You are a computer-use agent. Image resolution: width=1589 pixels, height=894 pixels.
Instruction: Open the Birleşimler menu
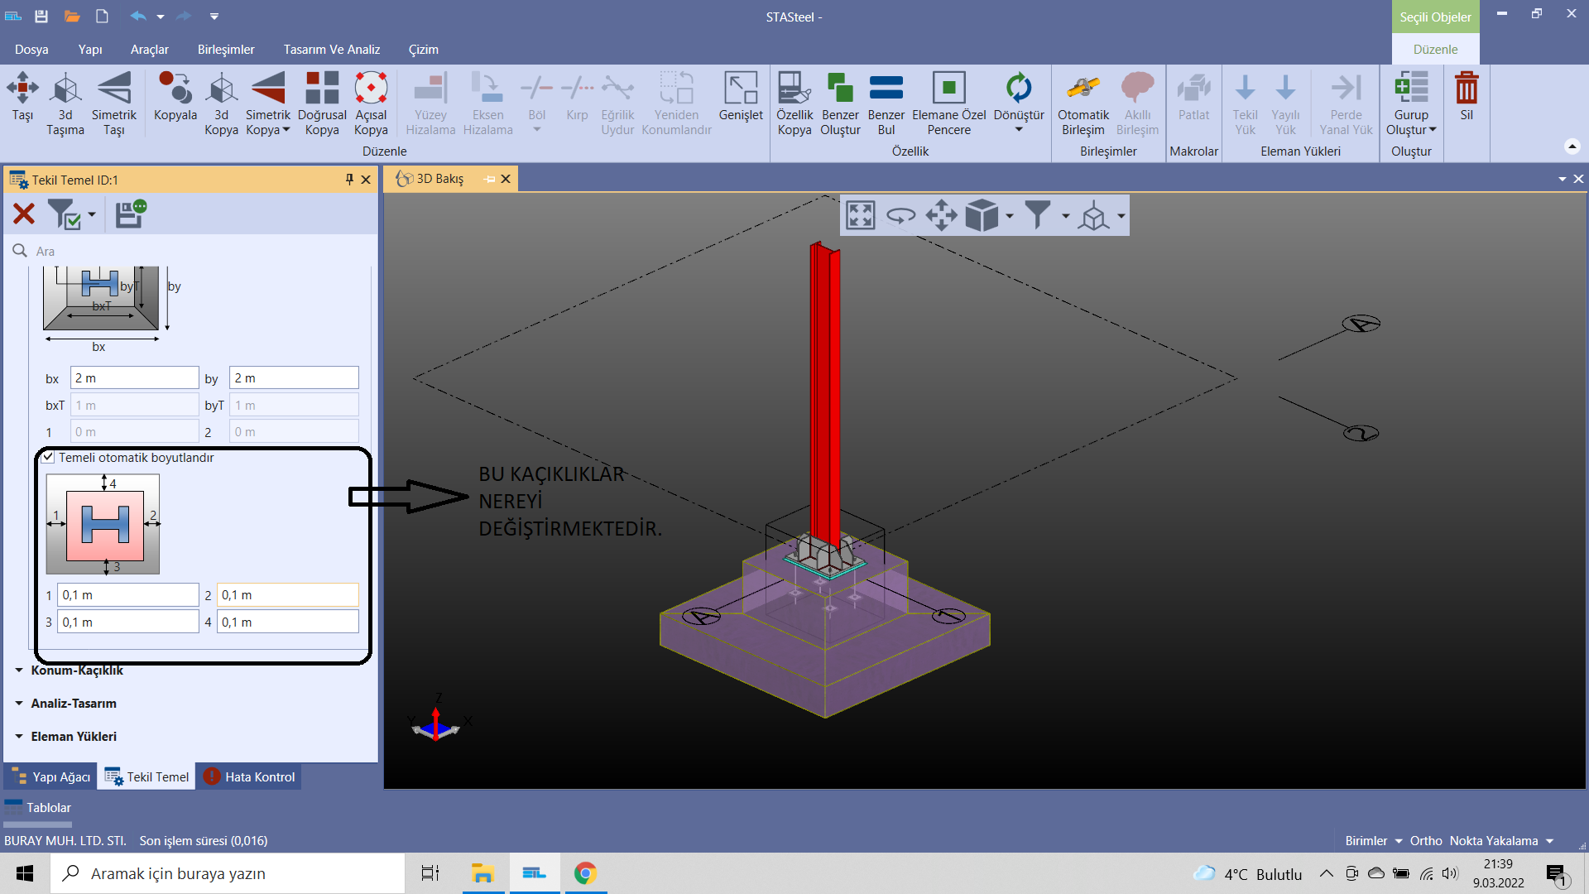point(226,50)
